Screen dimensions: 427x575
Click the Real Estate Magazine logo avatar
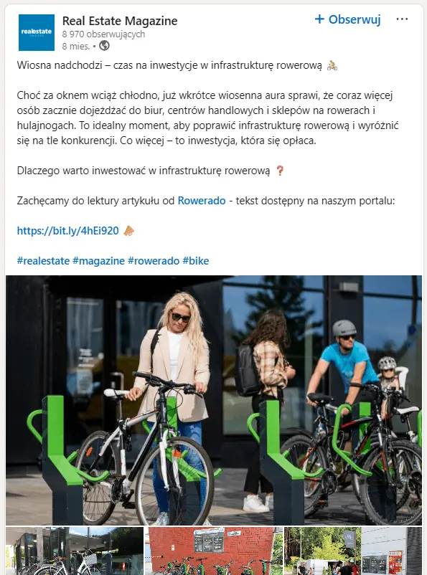pos(37,32)
